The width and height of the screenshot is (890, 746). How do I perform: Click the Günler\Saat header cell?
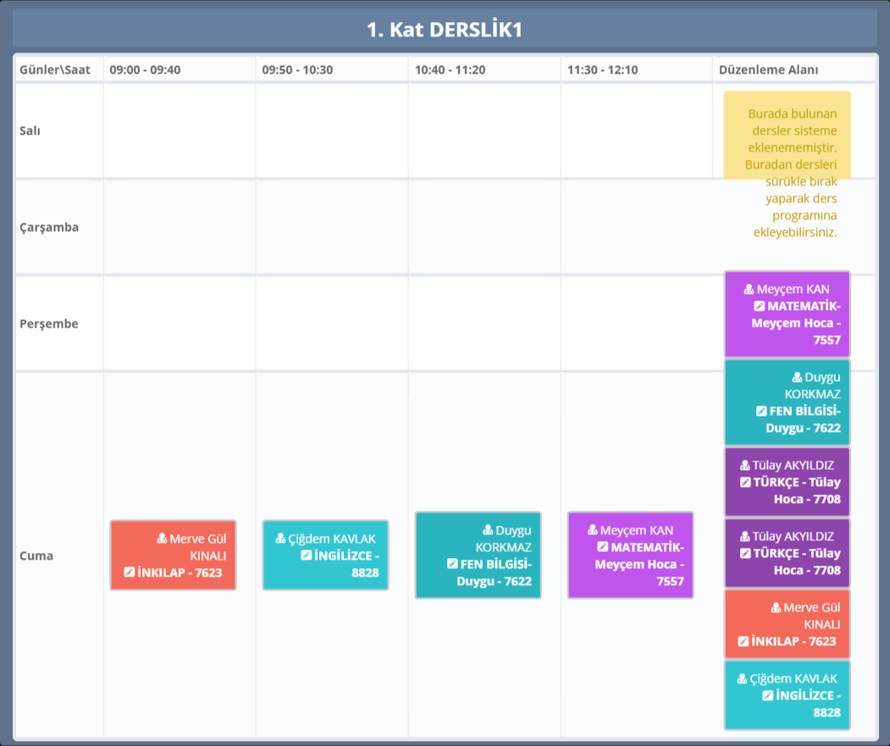click(55, 69)
